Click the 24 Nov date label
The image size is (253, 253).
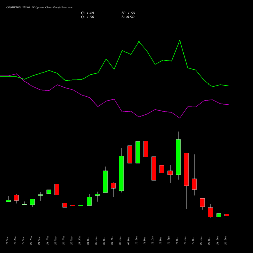pos(48,241)
